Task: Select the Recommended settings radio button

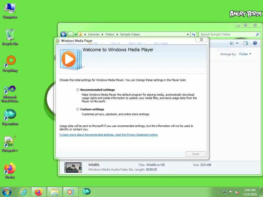Action: coord(78,90)
